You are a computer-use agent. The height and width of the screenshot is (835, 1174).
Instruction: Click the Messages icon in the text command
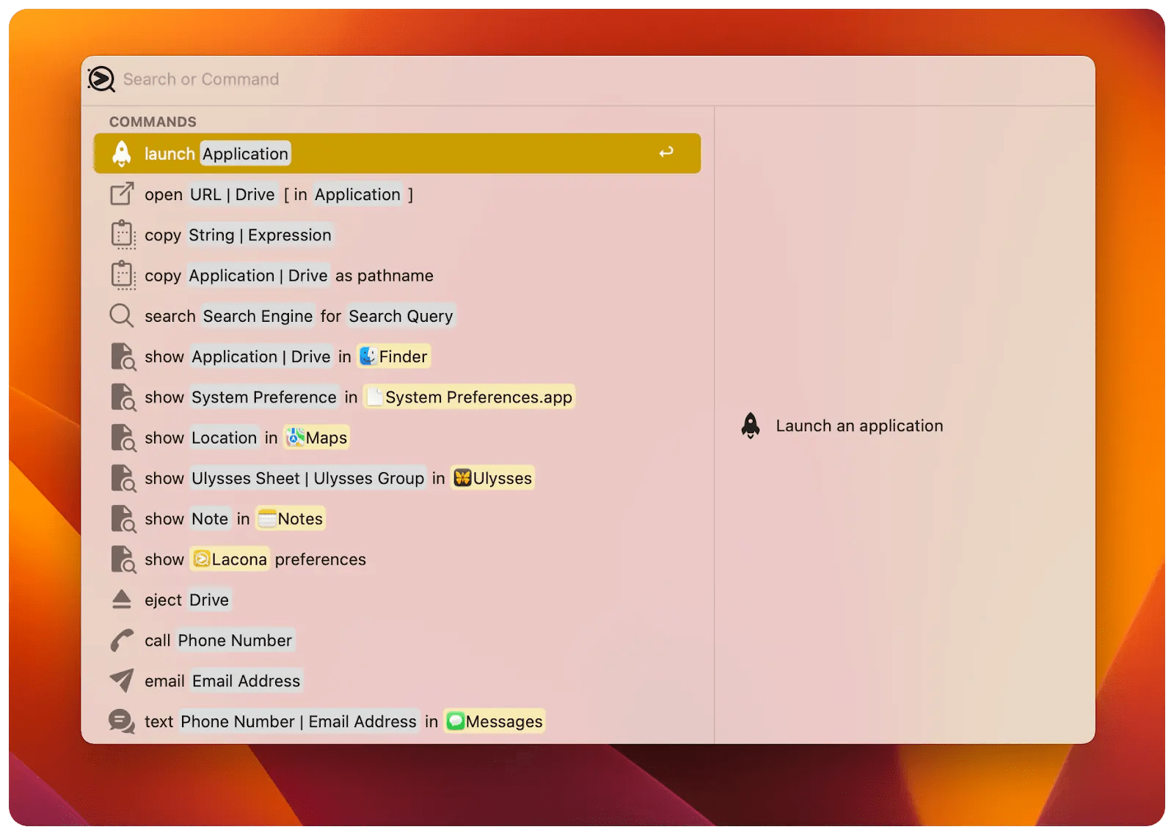pos(456,721)
